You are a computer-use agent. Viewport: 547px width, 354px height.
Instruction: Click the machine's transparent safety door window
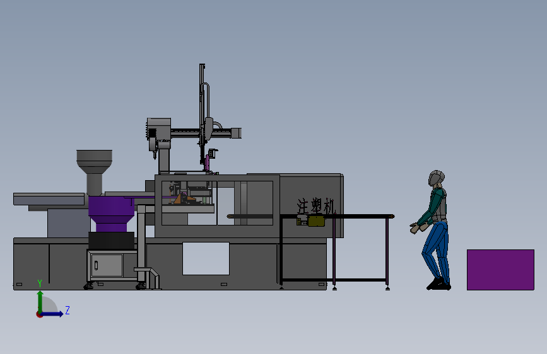(x=217, y=203)
